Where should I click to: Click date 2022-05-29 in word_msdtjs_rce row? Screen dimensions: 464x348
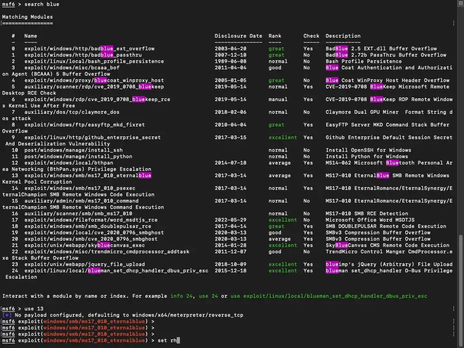(x=231, y=220)
